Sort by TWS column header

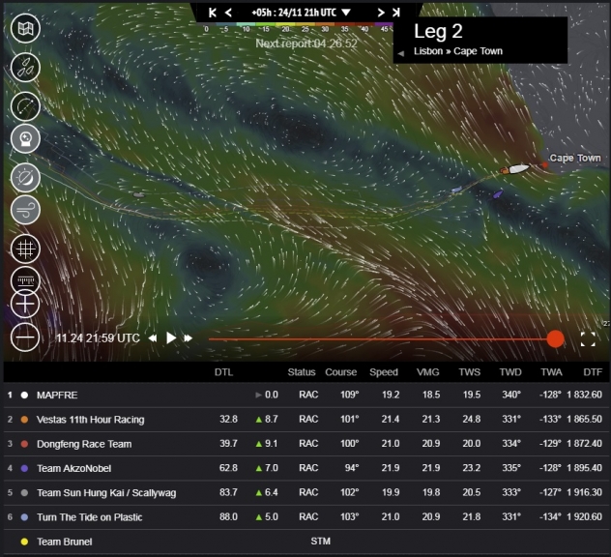click(x=470, y=372)
